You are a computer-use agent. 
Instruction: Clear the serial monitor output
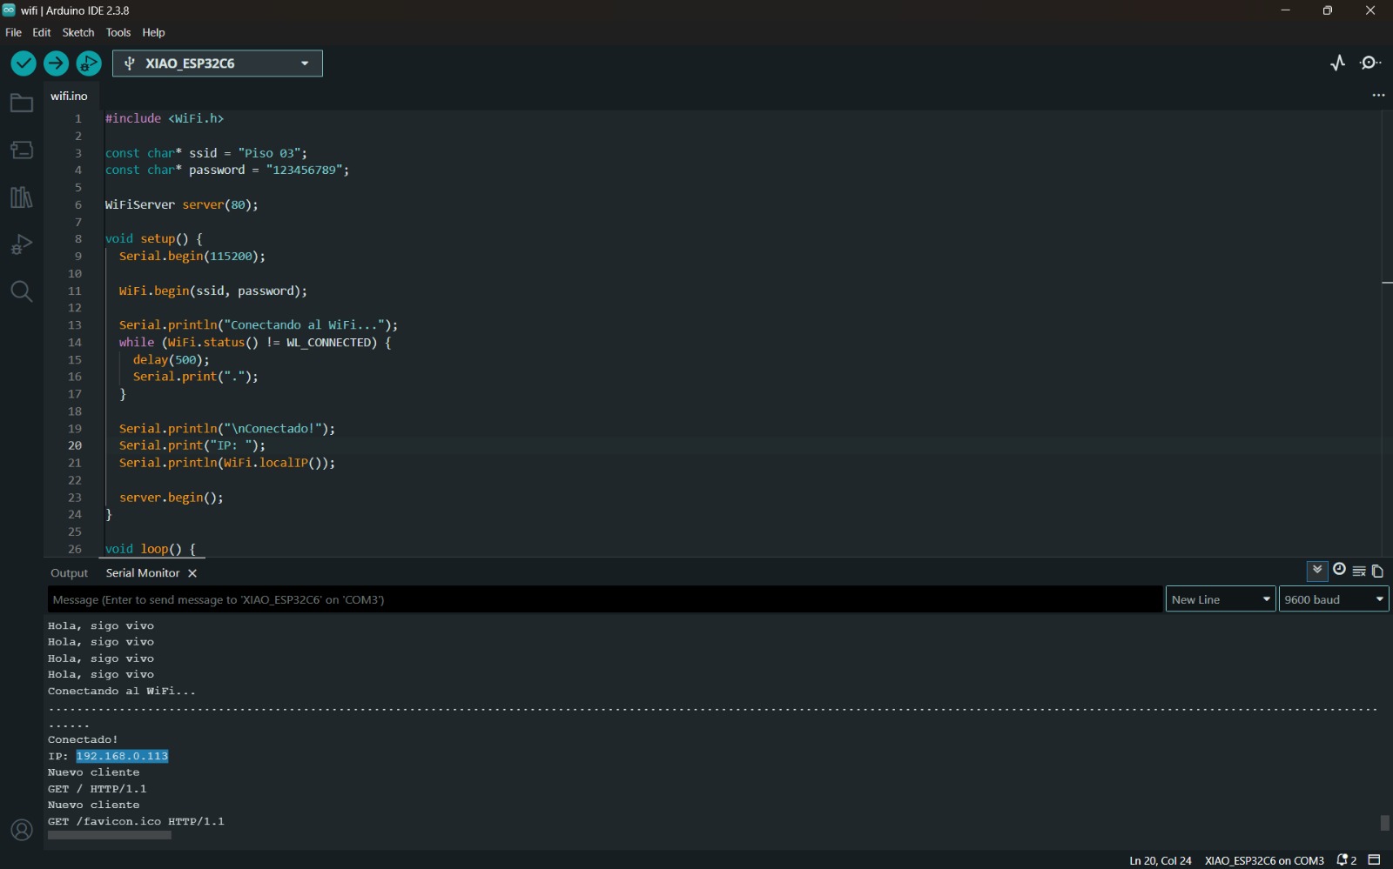pos(1359,572)
